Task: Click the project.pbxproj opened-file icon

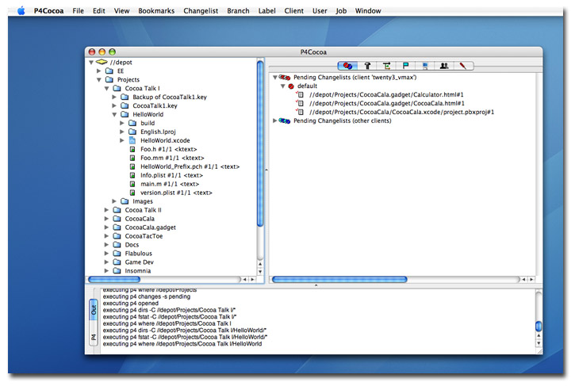Action: [x=301, y=113]
